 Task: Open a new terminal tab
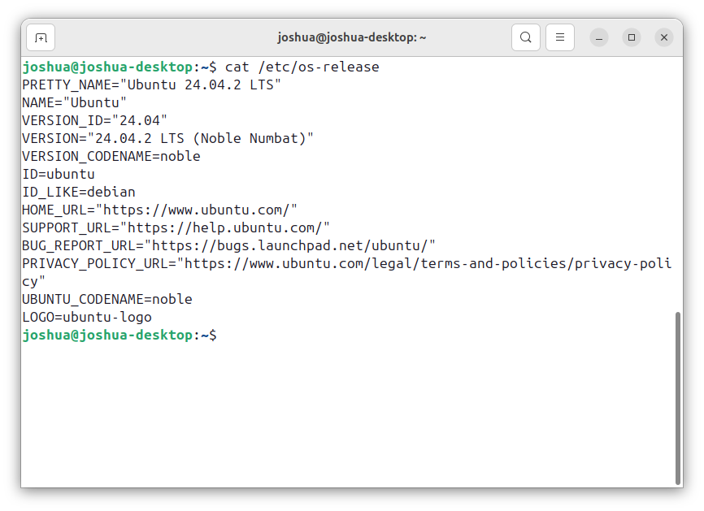click(41, 37)
